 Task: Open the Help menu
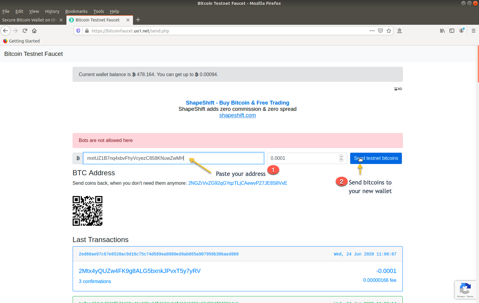114,11
